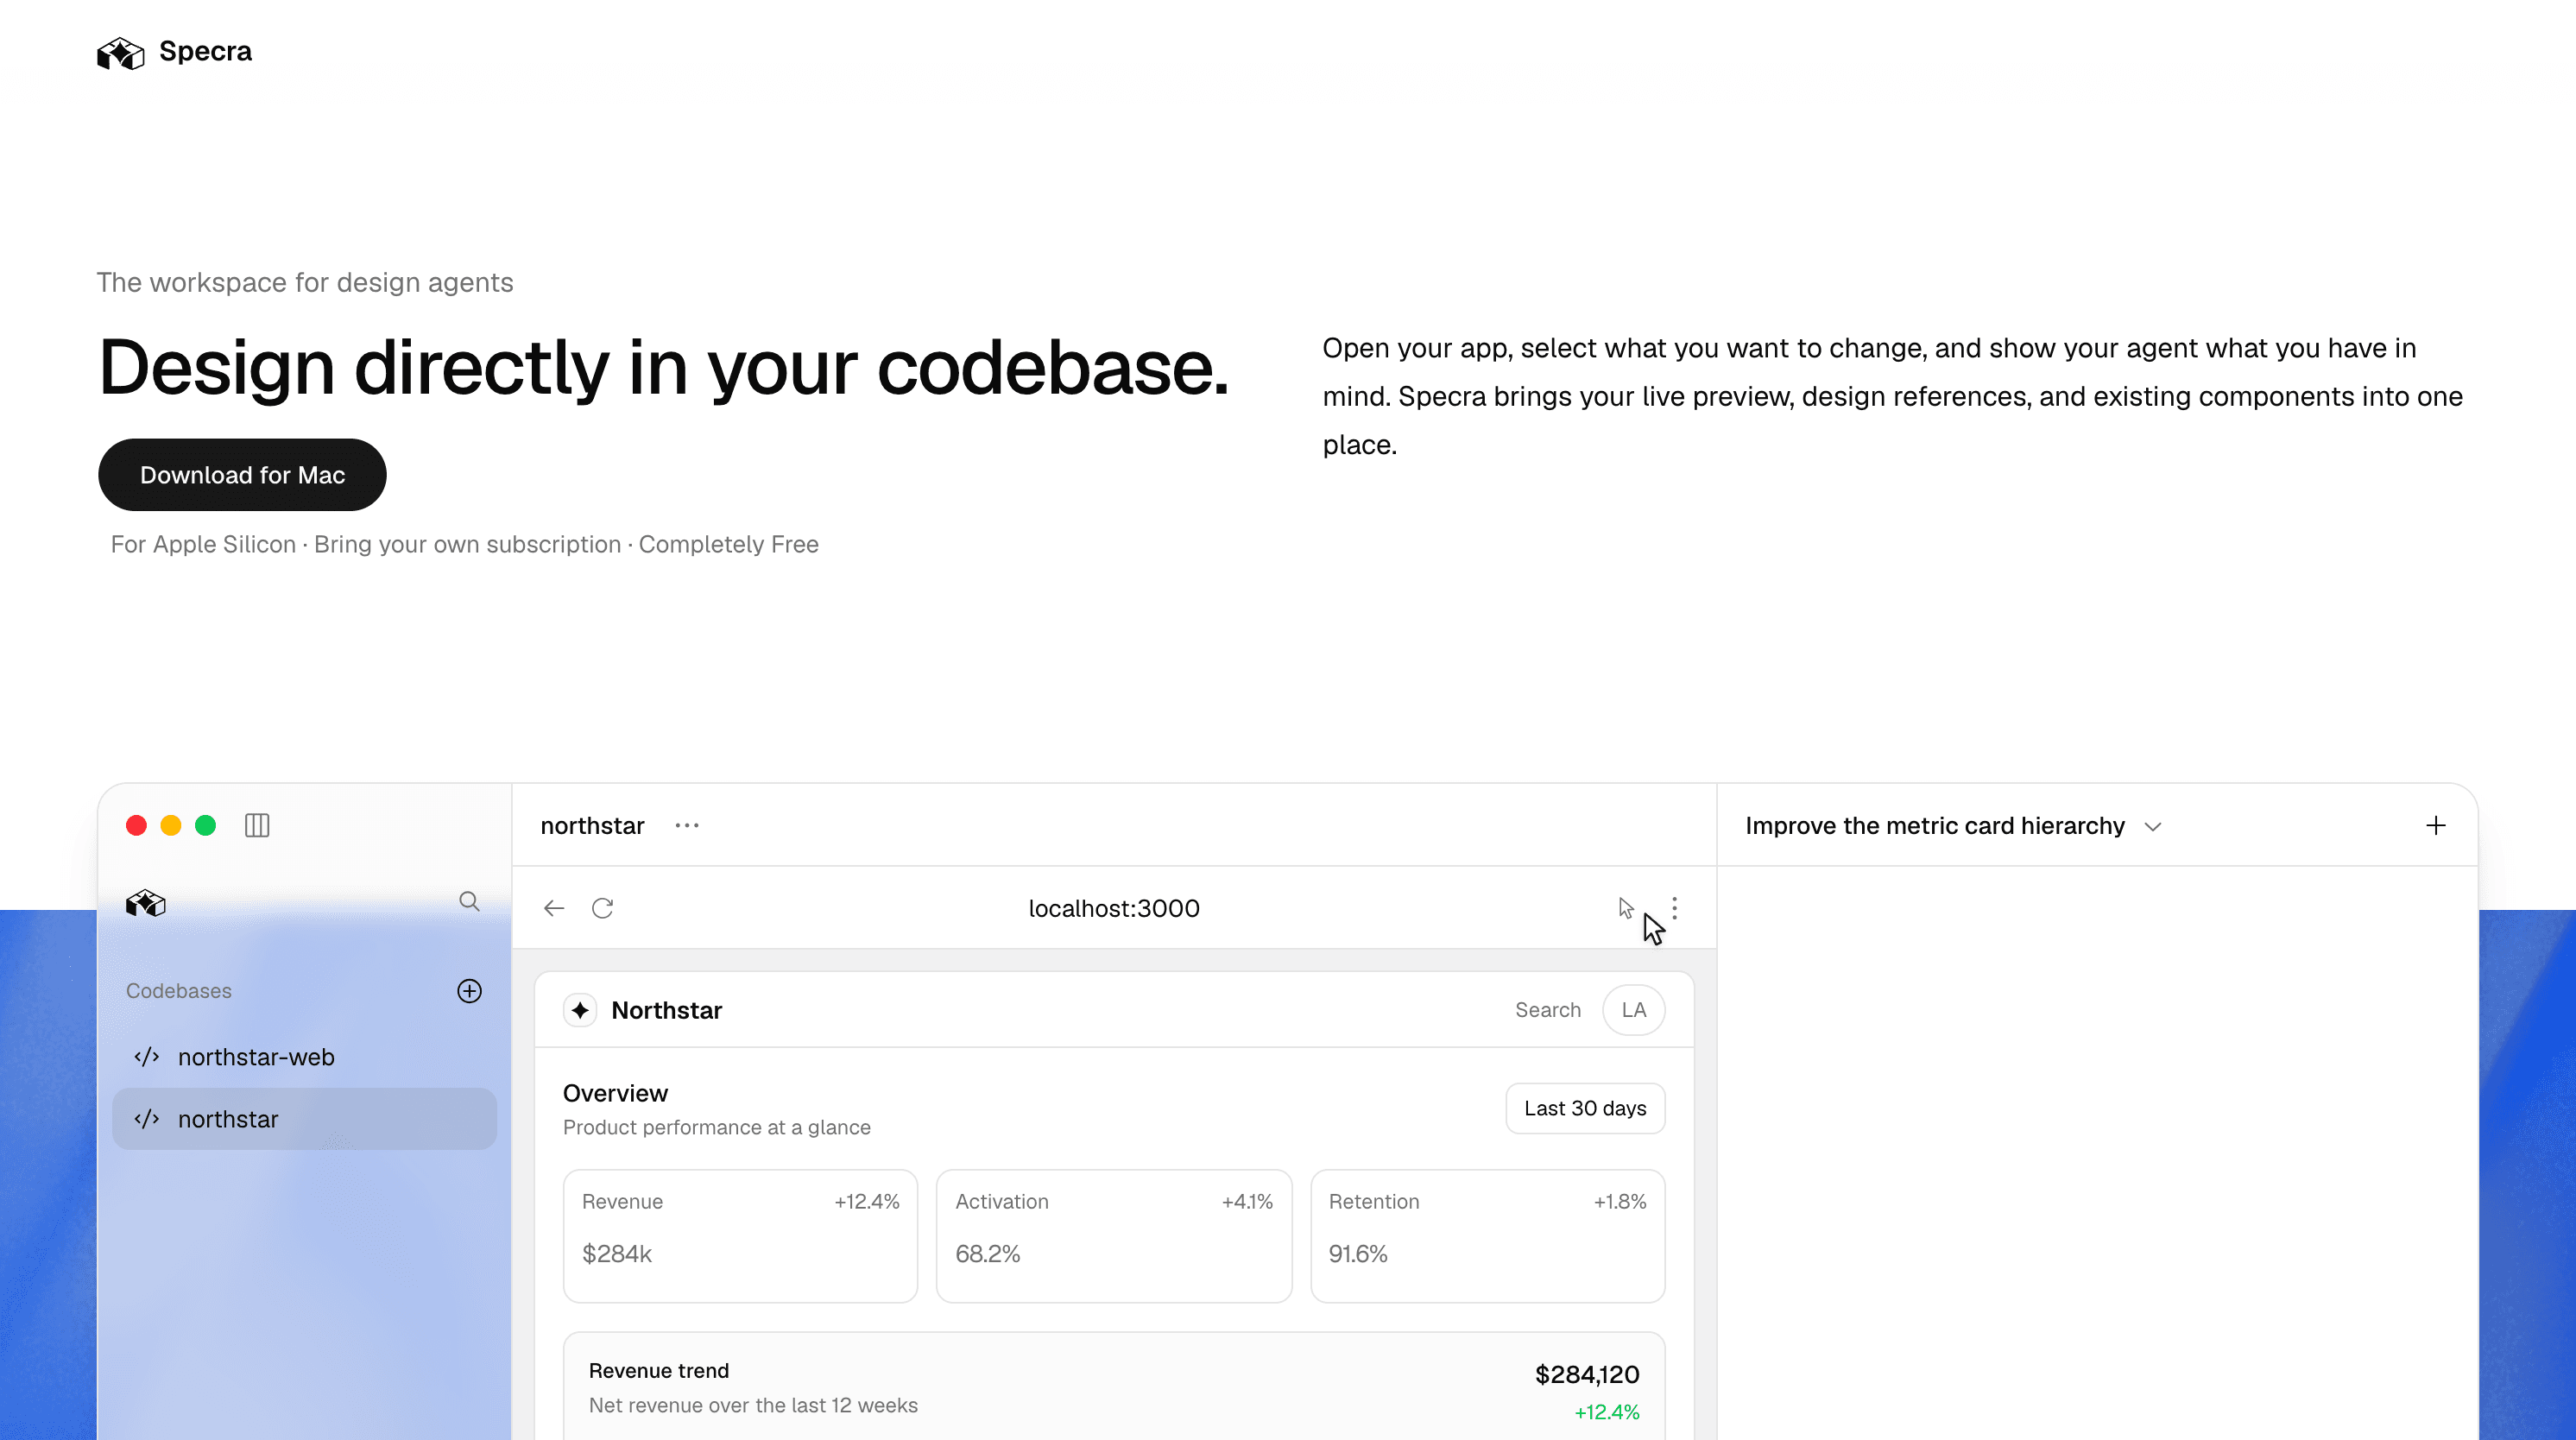Add a new codebase with plus icon
The height and width of the screenshot is (1440, 2576).
coord(469,991)
